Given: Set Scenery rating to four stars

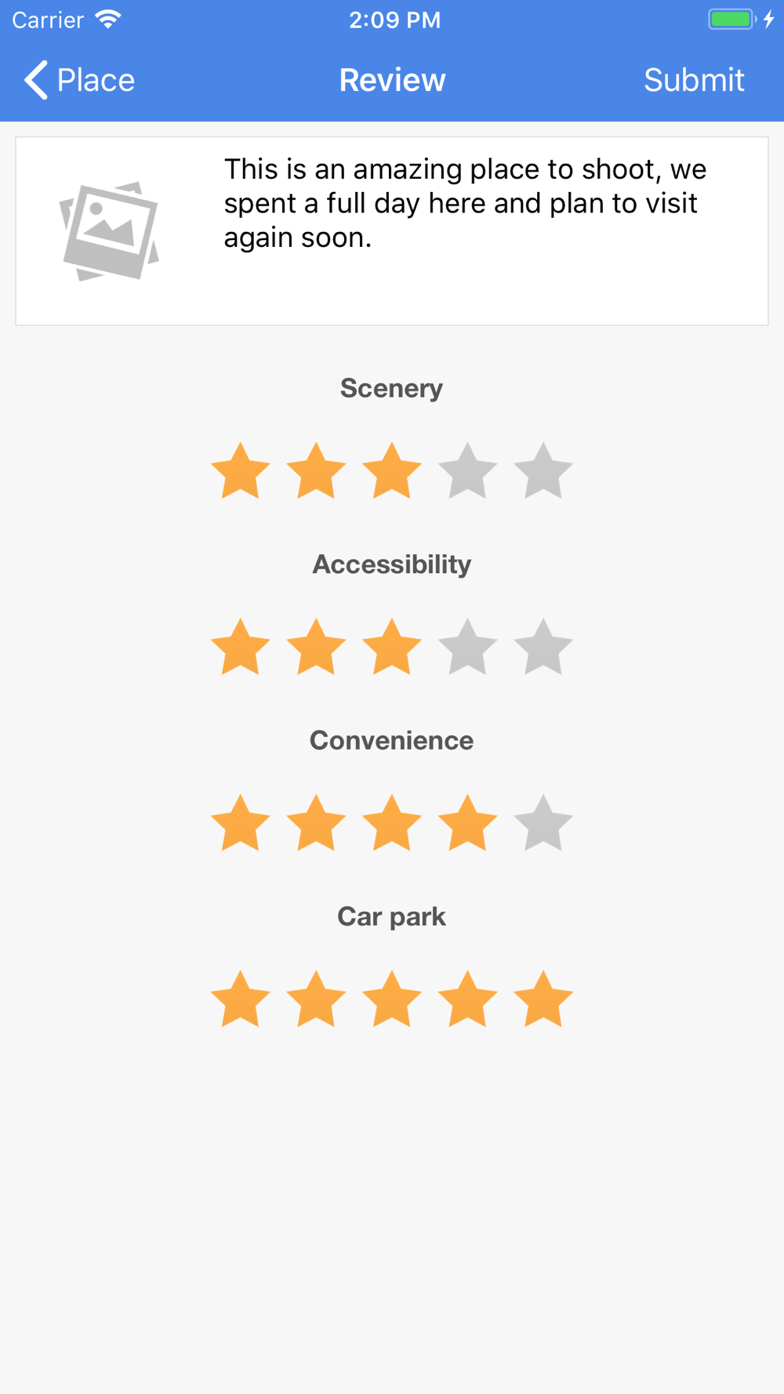Looking at the screenshot, I should coord(467,470).
